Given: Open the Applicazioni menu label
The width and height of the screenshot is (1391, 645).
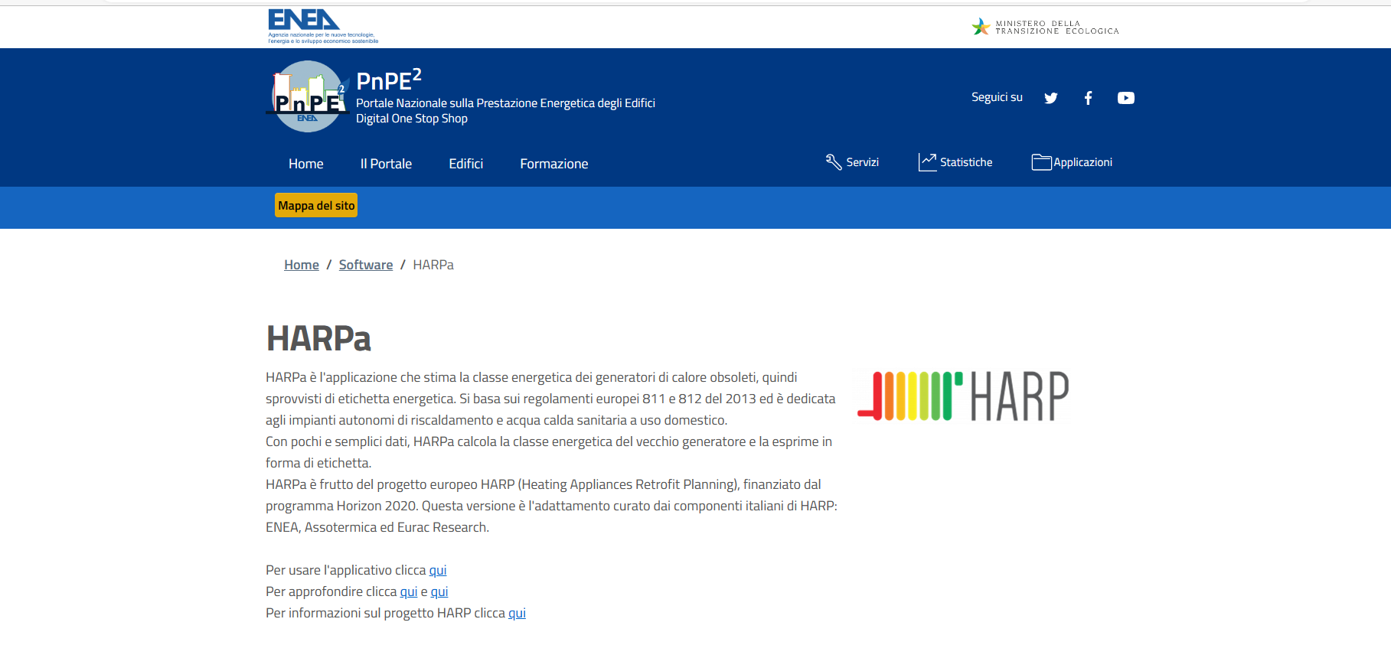Looking at the screenshot, I should 1083,162.
